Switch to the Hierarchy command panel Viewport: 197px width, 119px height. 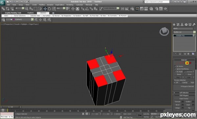point(182,25)
